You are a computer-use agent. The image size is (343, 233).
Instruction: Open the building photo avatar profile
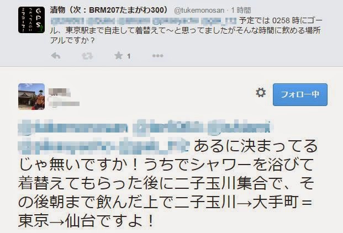tap(31, 97)
